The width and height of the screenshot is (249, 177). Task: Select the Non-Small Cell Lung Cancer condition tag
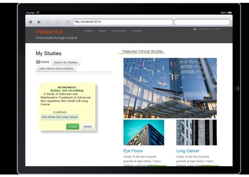tap(60, 117)
